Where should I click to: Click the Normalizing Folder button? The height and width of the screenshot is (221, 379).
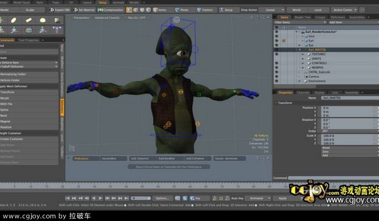[29, 74]
